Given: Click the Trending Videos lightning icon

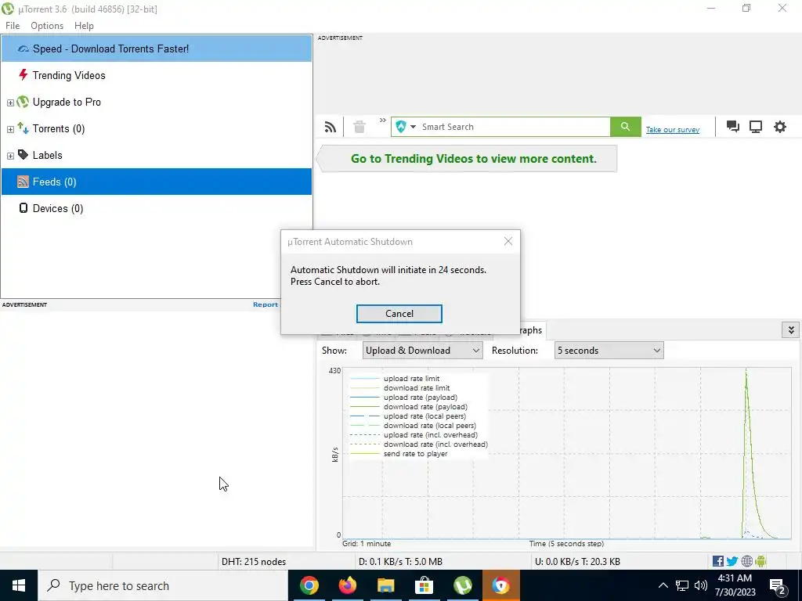Looking at the screenshot, I should click(23, 74).
